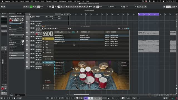The image size is (178, 100).
Task: Click the transport Record button
Action: (x=100, y=98)
